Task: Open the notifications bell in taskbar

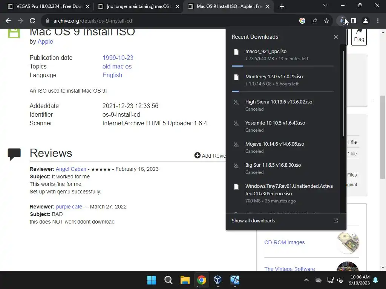Action: [376, 280]
